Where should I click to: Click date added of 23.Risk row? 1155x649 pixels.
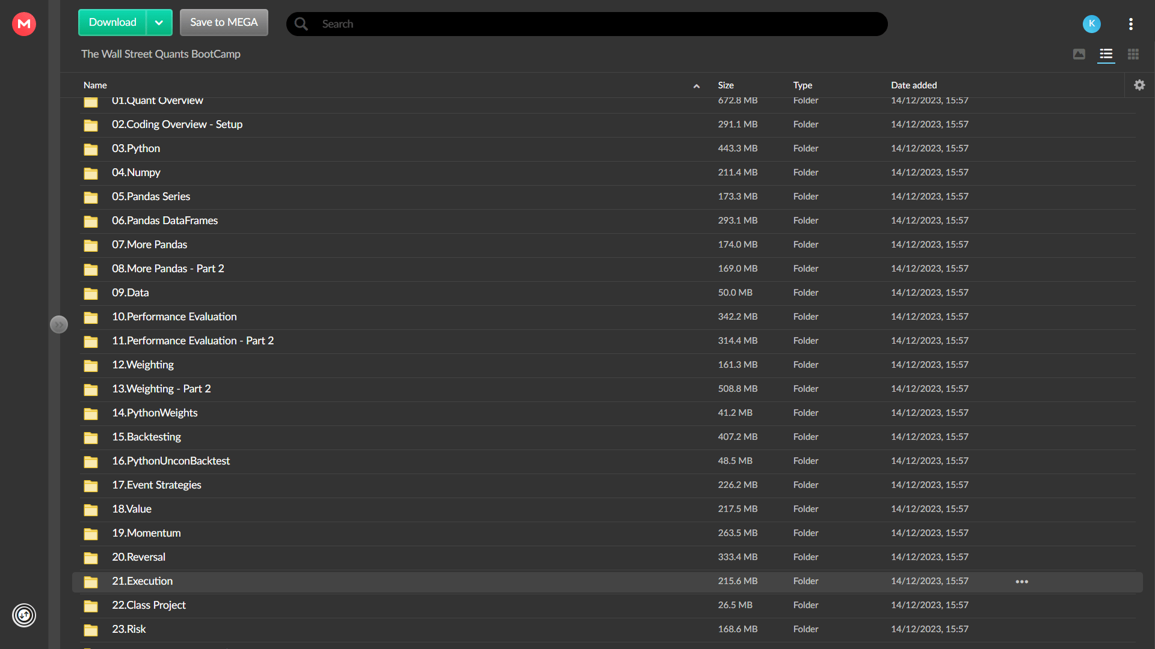pyautogui.click(x=929, y=629)
